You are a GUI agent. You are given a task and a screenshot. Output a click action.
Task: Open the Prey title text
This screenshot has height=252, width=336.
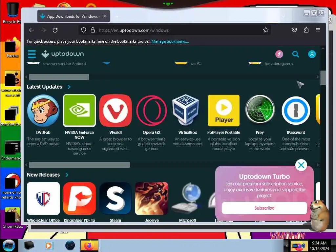(x=260, y=133)
